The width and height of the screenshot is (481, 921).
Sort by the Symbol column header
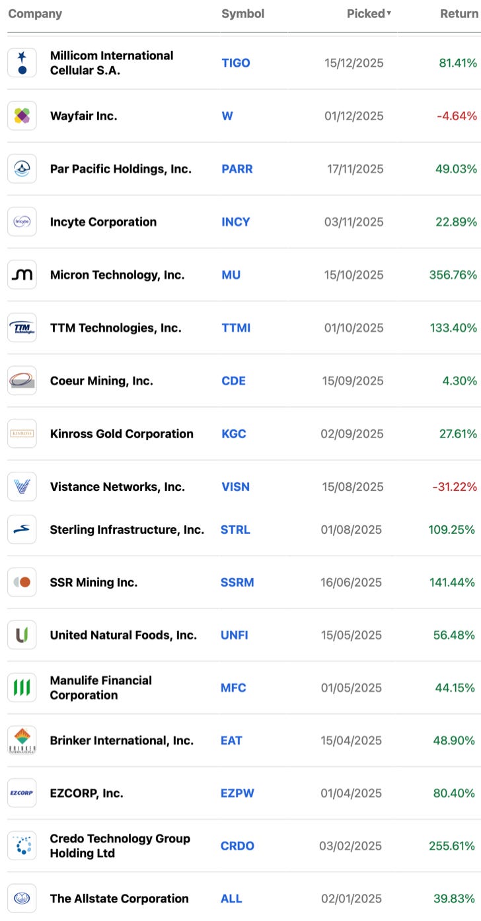pos(243,13)
